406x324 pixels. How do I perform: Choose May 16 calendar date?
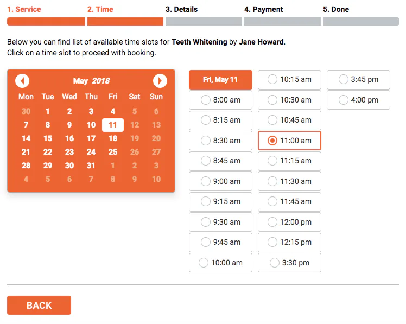(x=69, y=138)
